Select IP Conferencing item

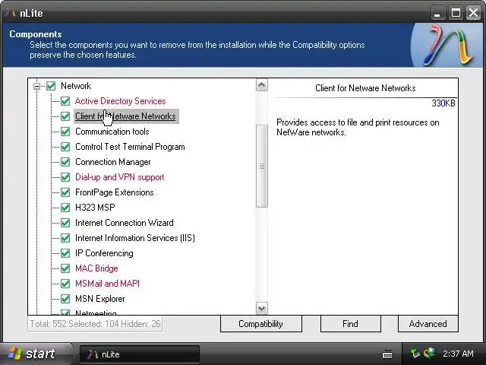tap(104, 253)
